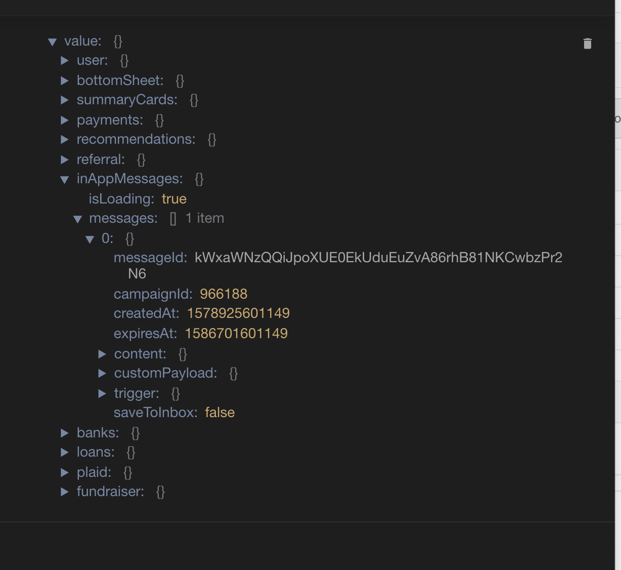Click the customPayload key label
Viewport: 621px width, 570px height.
[x=165, y=373]
